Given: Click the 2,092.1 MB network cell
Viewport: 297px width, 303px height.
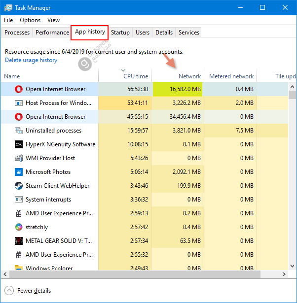Looking at the screenshot, I should coord(178,172).
